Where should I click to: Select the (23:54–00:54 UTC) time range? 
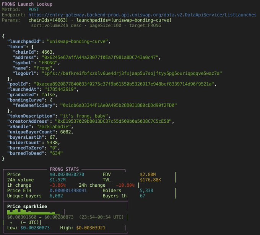[x=101, y=217]
